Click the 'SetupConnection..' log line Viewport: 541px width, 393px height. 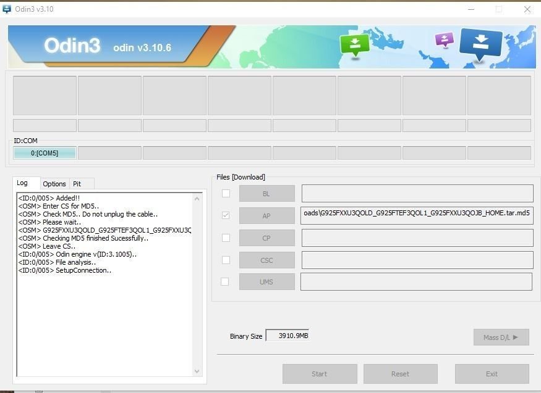(x=64, y=270)
